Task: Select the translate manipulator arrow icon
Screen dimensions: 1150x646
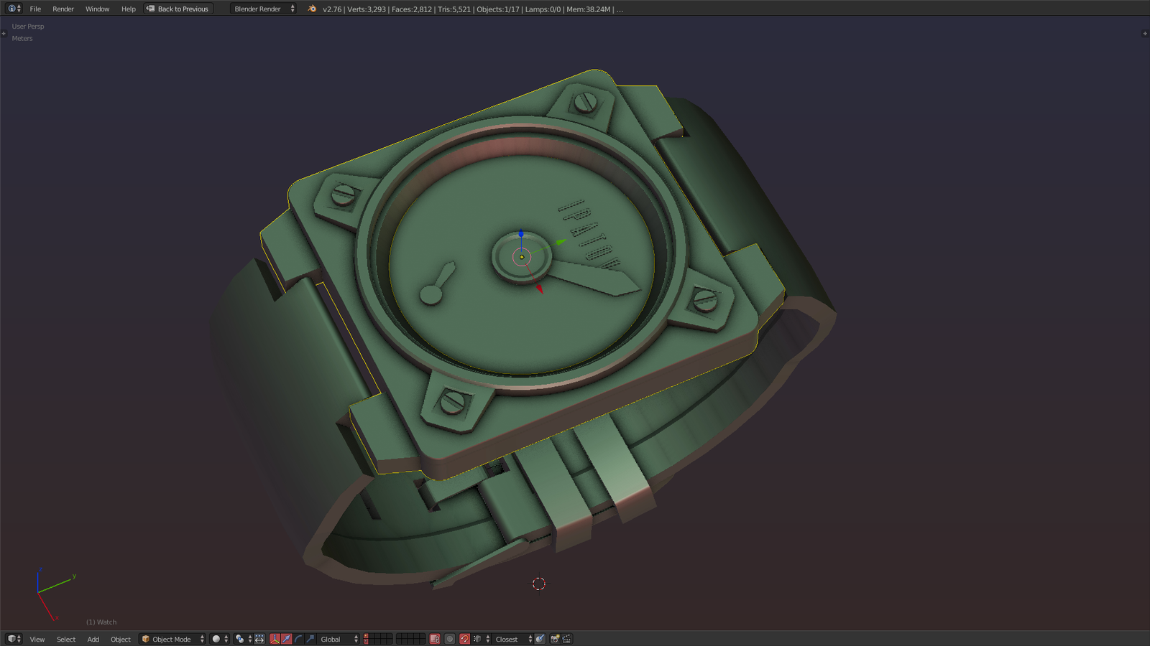Action: coord(287,639)
